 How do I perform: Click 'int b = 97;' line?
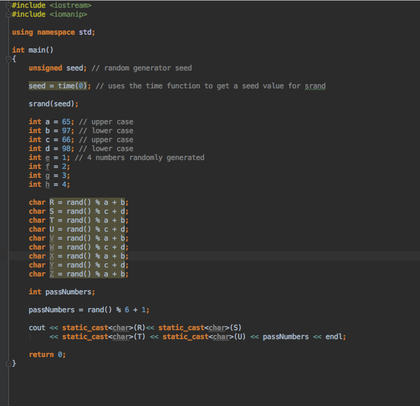click(51, 131)
